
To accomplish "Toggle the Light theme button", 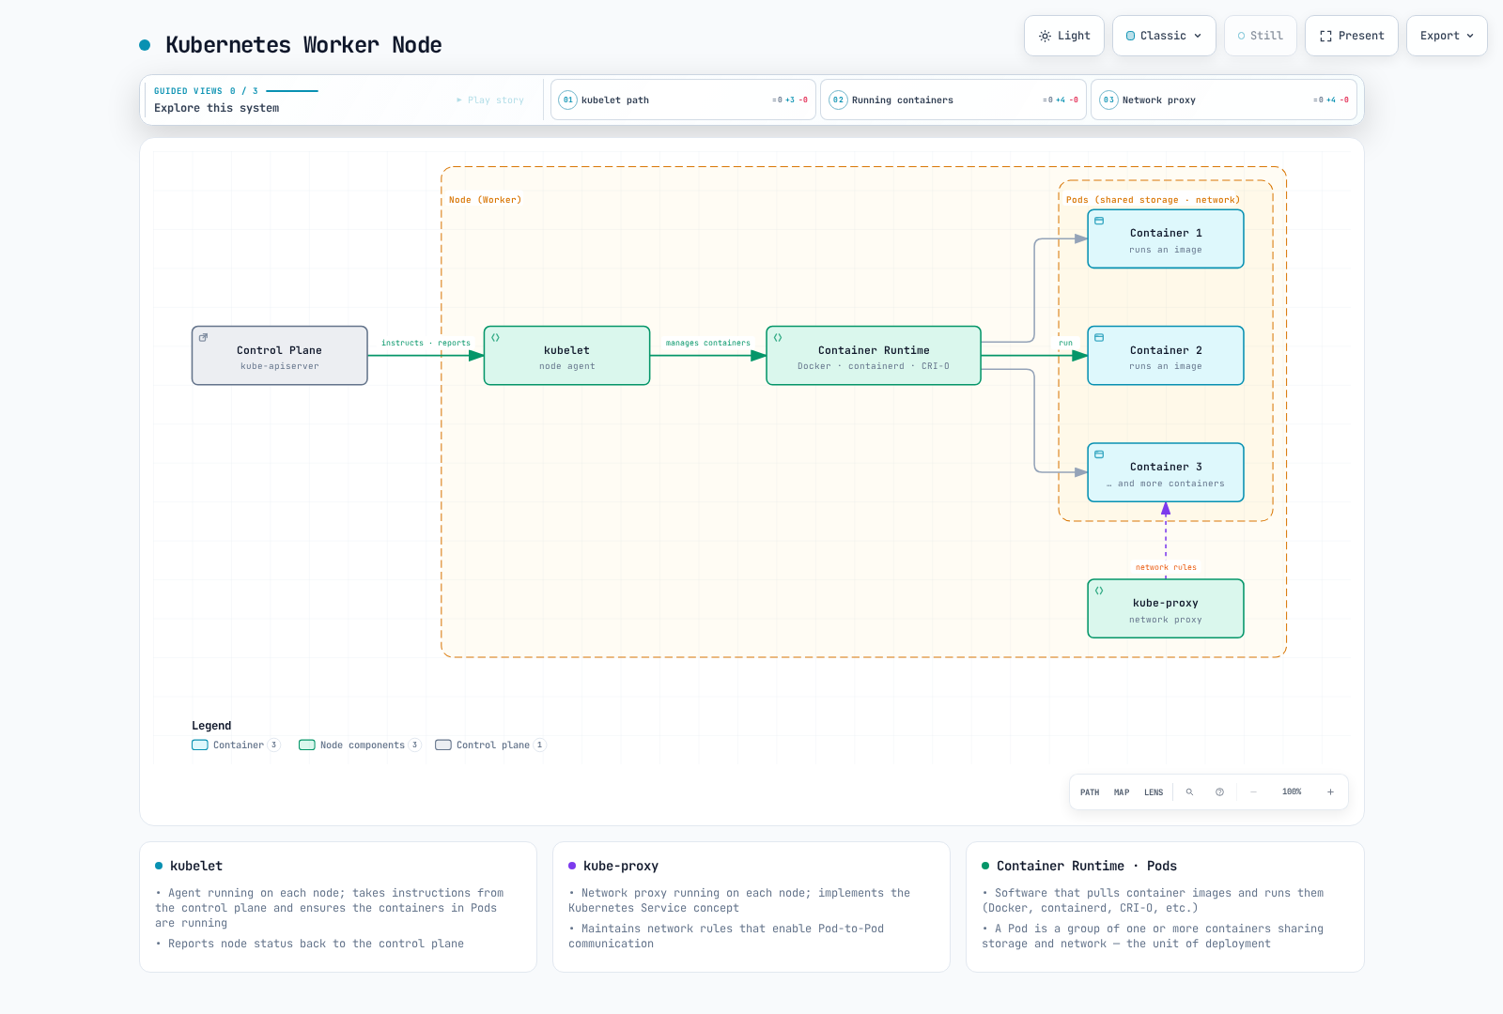I will [1063, 36].
